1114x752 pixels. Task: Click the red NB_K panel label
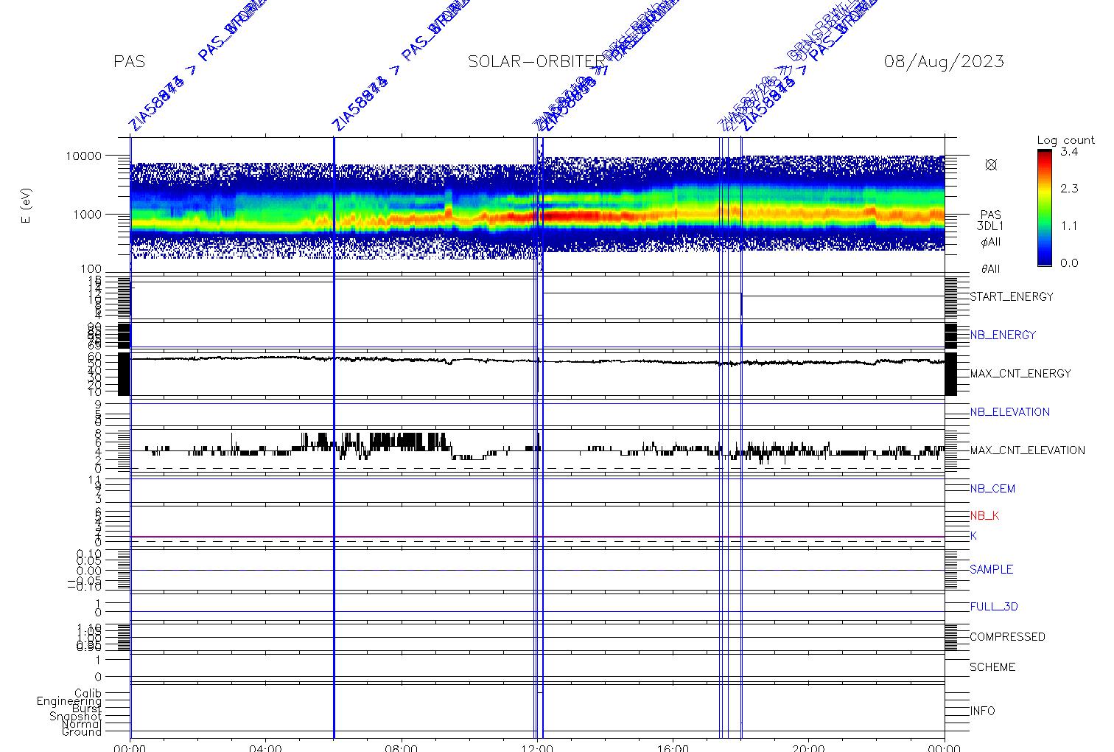coord(984,516)
